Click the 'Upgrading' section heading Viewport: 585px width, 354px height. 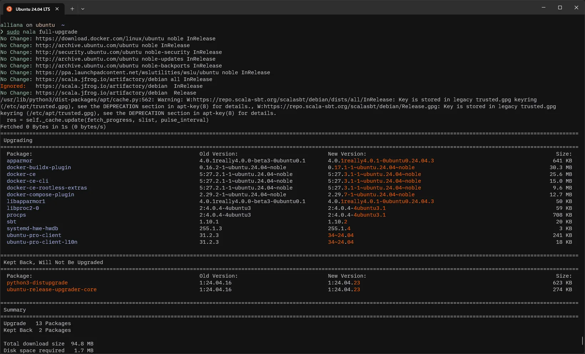click(x=18, y=140)
